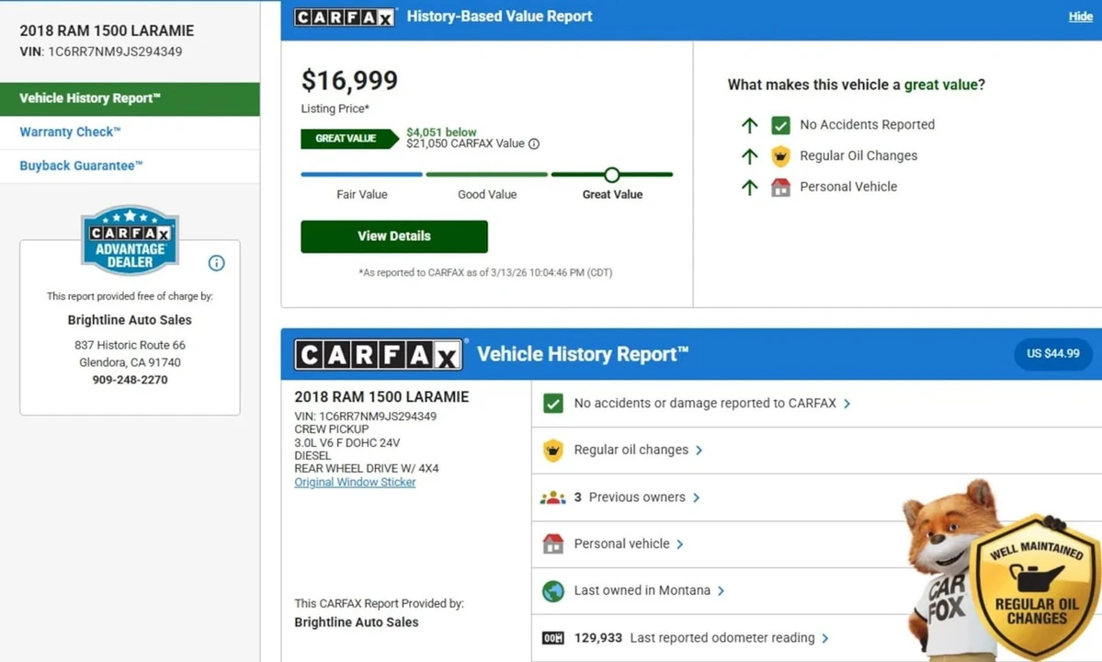Viewport: 1102px width, 662px height.
Task: Click the CARFAX Value info icon
Action: tap(534, 144)
